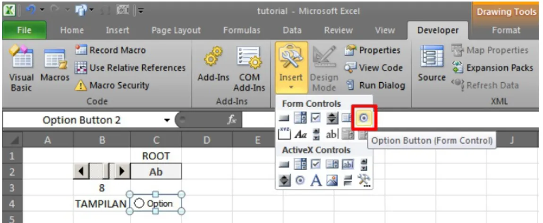Viewport: 543px width, 223px height.
Task: Select ActiveX Command Button control
Action: [284, 165]
